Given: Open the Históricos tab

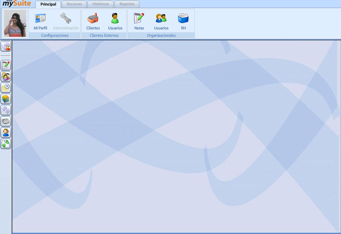Looking at the screenshot, I should point(101,4).
